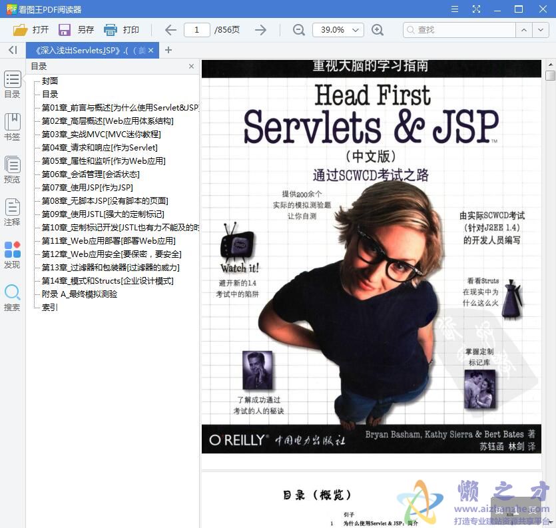Open the 发现 discover panel
The width and height of the screenshot is (556, 528).
pos(13,254)
